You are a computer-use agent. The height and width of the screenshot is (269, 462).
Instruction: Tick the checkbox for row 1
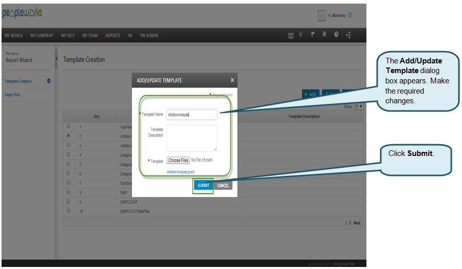68,126
